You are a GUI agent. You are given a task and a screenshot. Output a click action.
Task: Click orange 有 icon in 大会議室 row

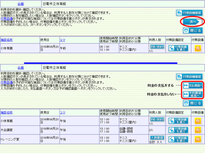[x=198, y=130]
